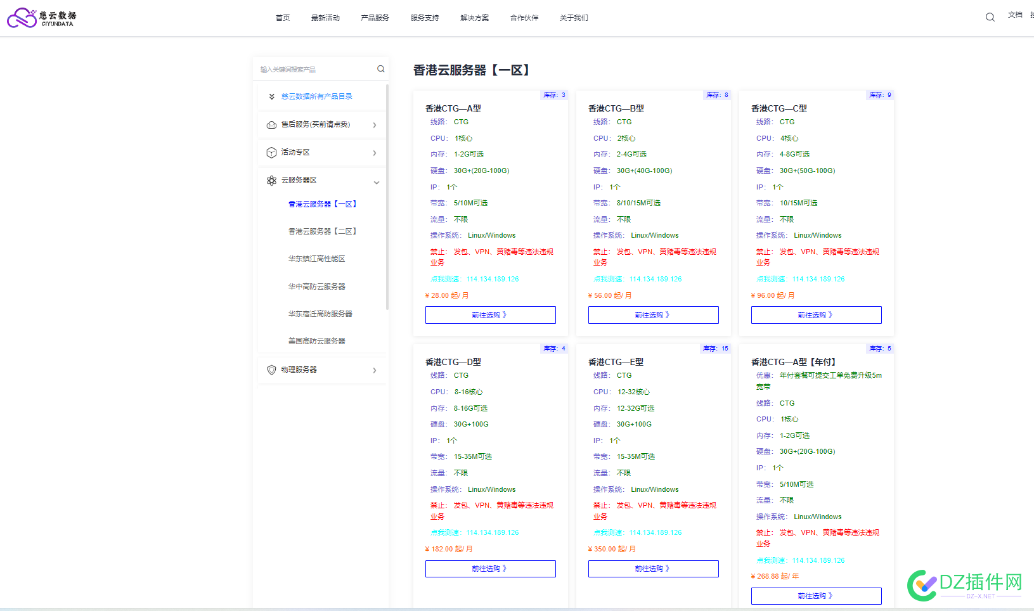Image resolution: width=1034 pixels, height=611 pixels.
Task: Open 慈云数据所有产品目录 link
Action: pyautogui.click(x=317, y=96)
